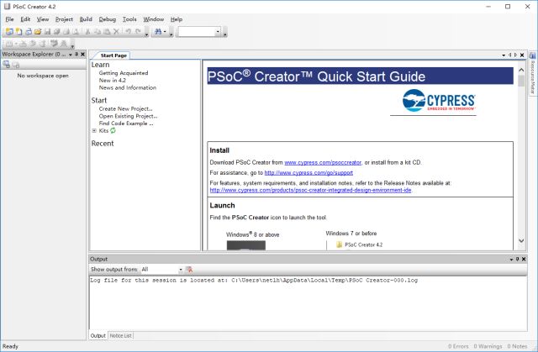The width and height of the screenshot is (538, 352).
Task: Click the New File toolbar icon
Action: tap(18, 32)
